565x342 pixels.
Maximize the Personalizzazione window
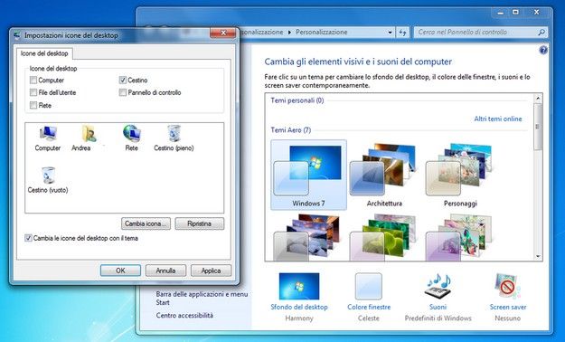click(515, 13)
